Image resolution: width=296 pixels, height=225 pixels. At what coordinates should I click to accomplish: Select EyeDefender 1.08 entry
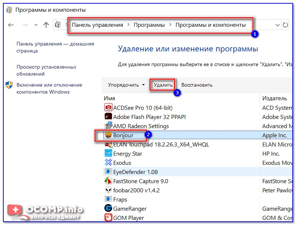pyautogui.click(x=135, y=172)
